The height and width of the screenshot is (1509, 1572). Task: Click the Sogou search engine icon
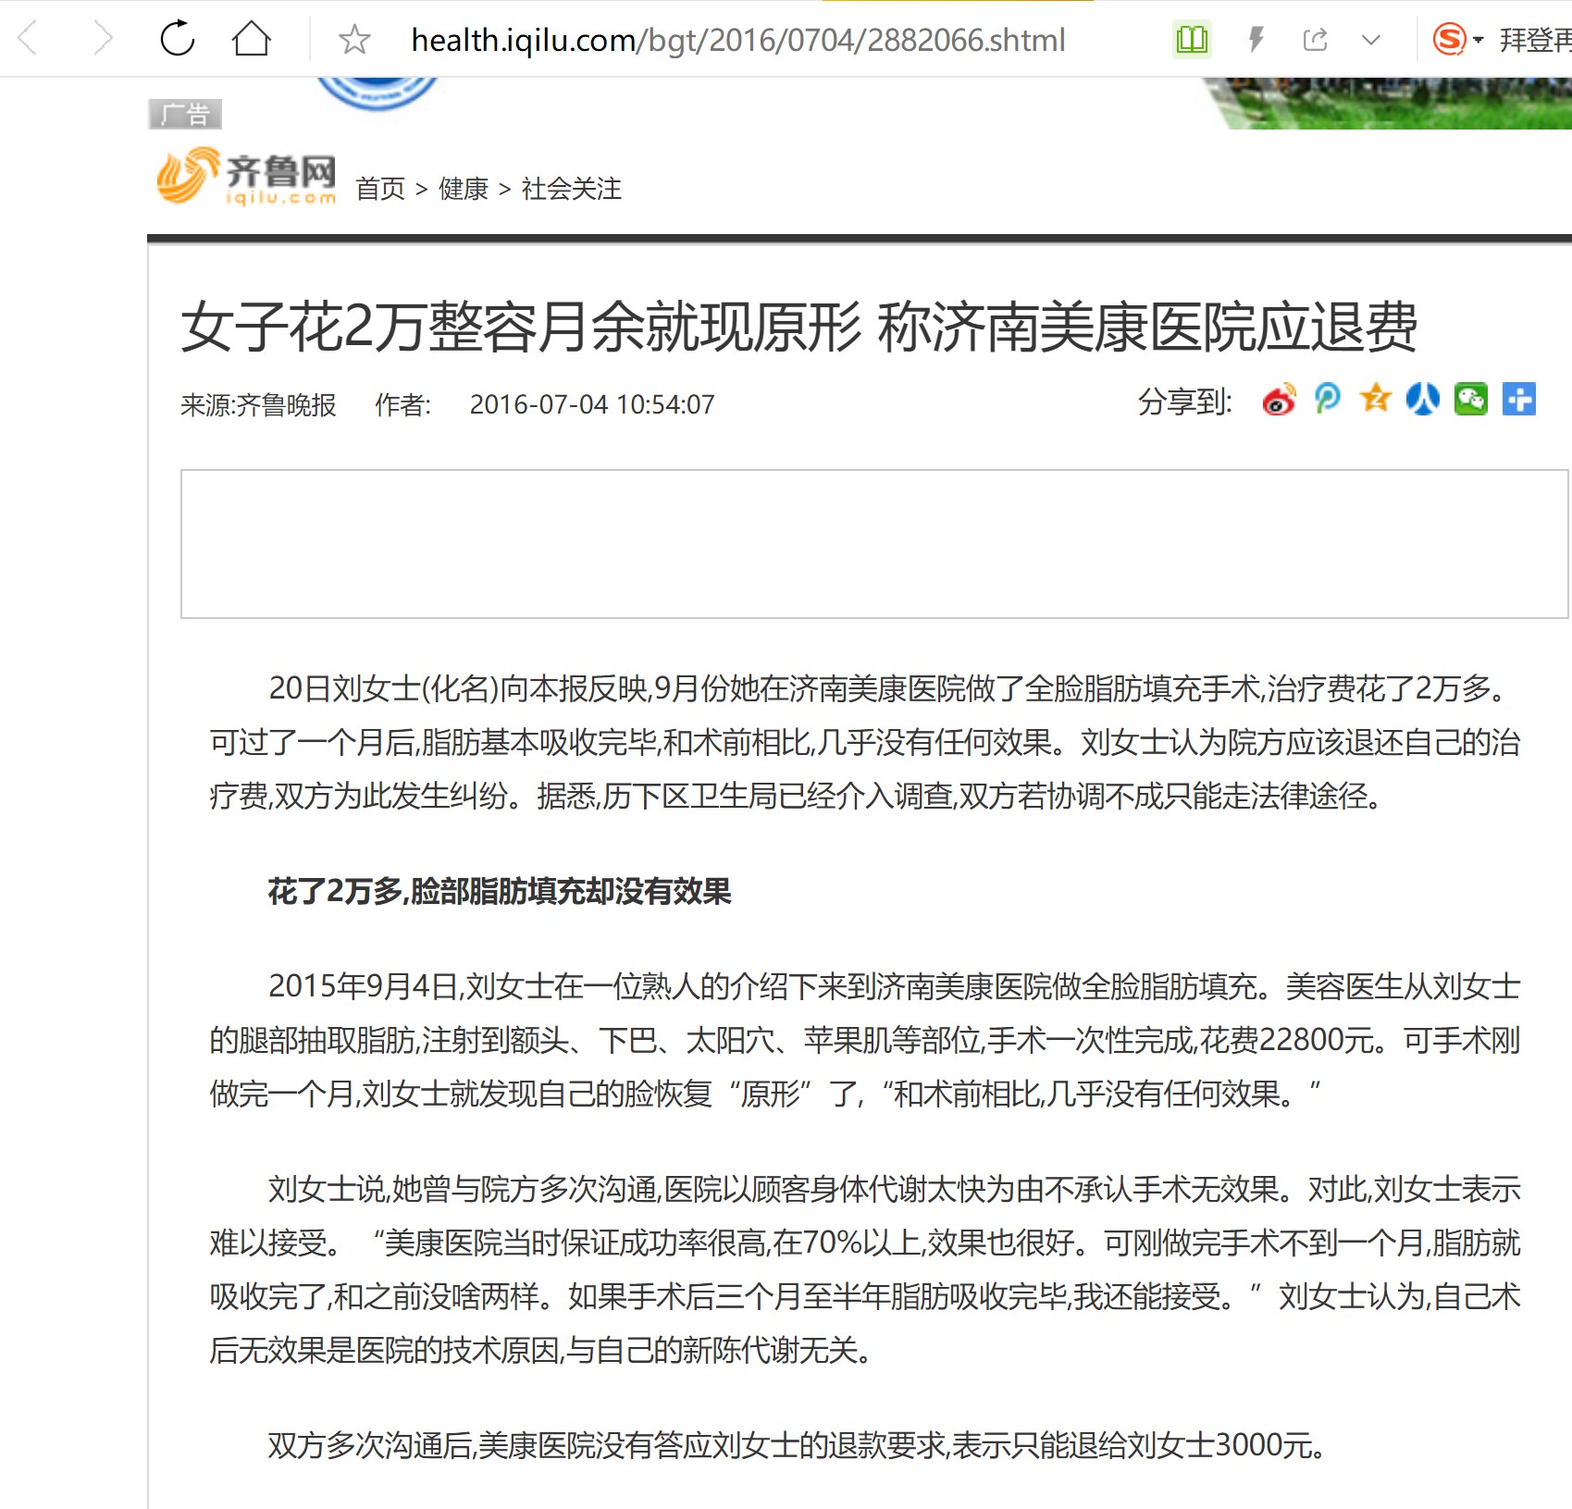tap(1449, 39)
